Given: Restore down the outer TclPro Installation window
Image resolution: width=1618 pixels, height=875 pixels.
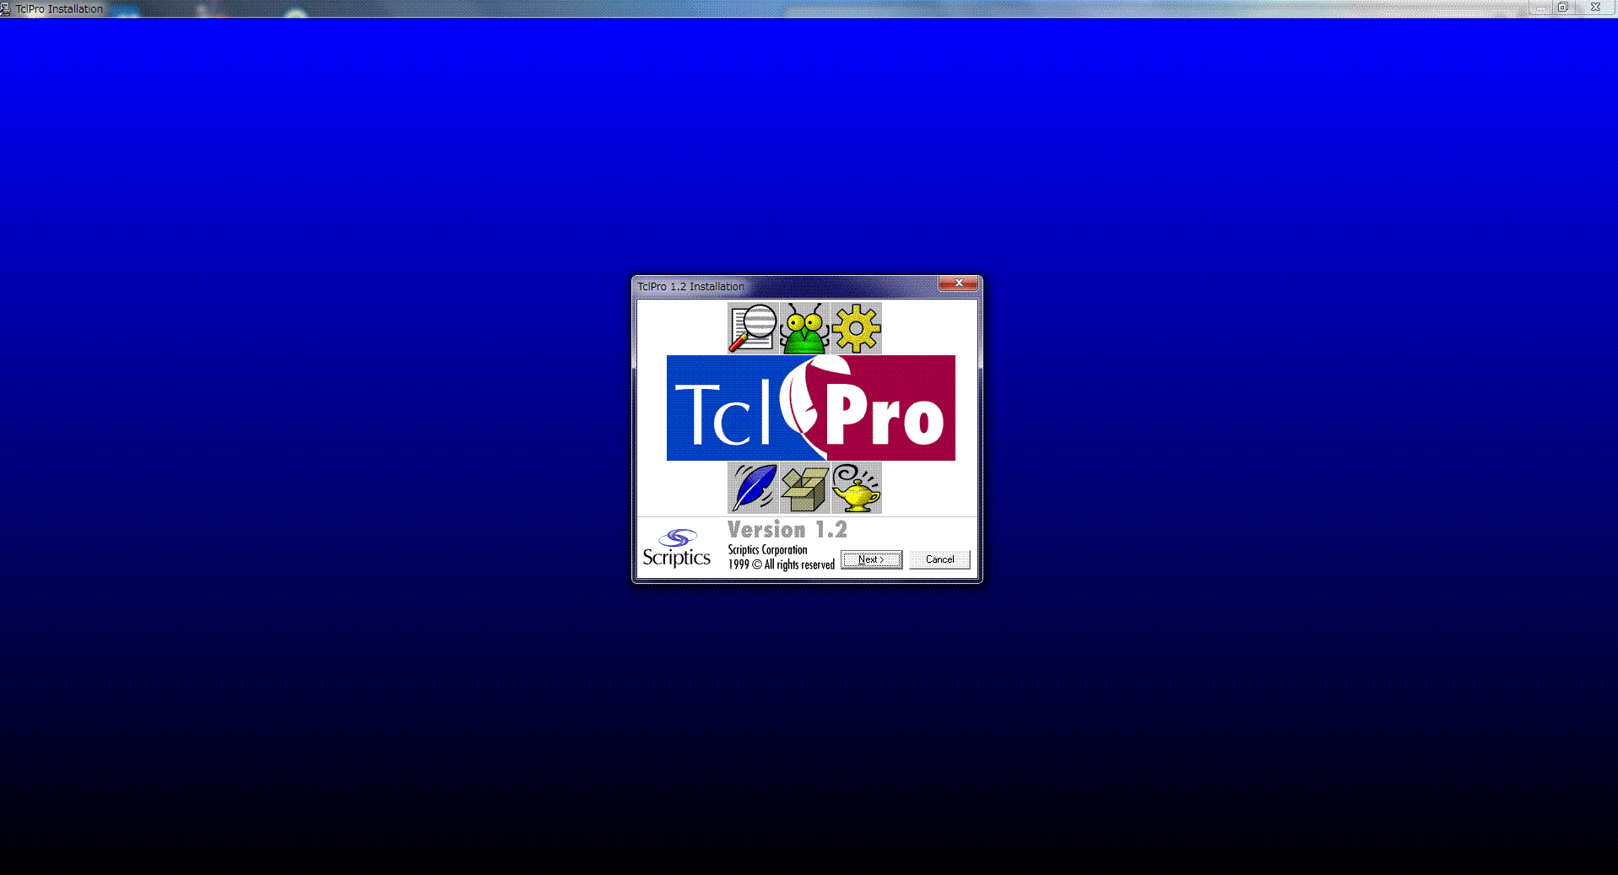Looking at the screenshot, I should tap(1563, 8).
